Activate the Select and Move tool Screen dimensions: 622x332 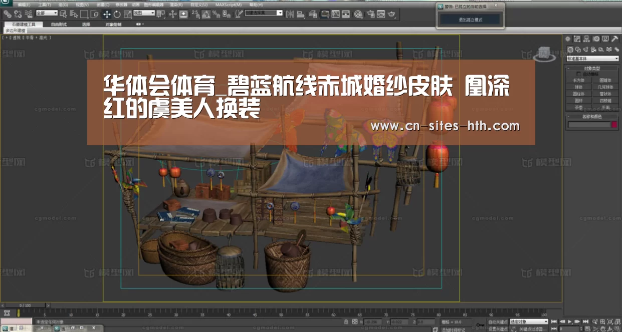[107, 14]
